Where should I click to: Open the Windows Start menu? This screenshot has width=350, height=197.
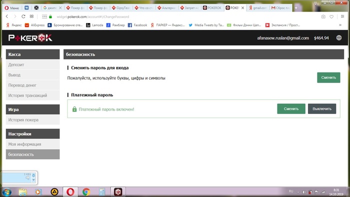[6, 192]
